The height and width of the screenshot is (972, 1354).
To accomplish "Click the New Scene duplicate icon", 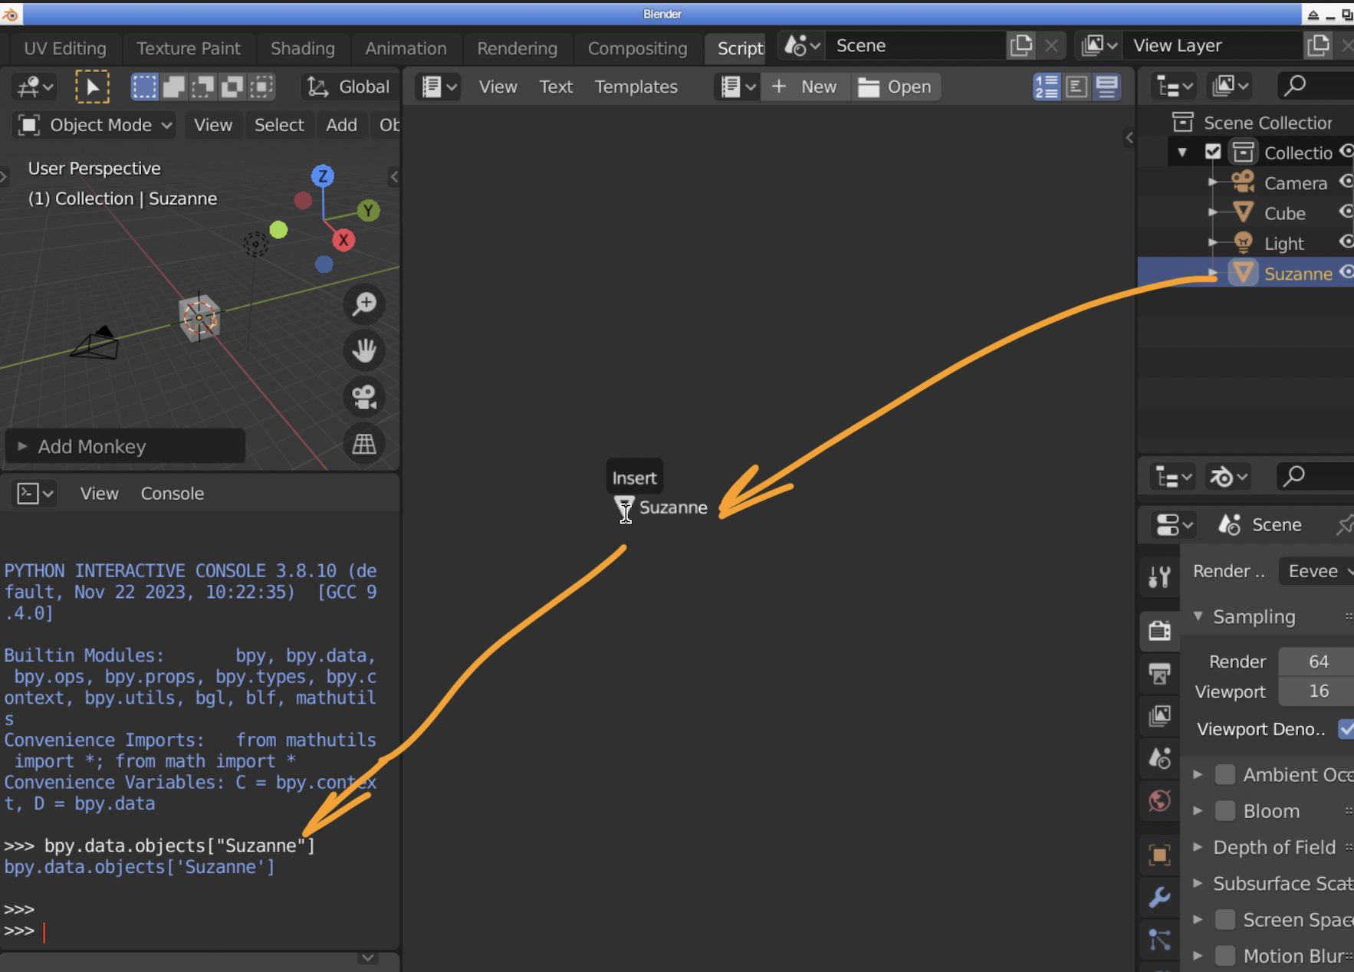I will point(1021,45).
